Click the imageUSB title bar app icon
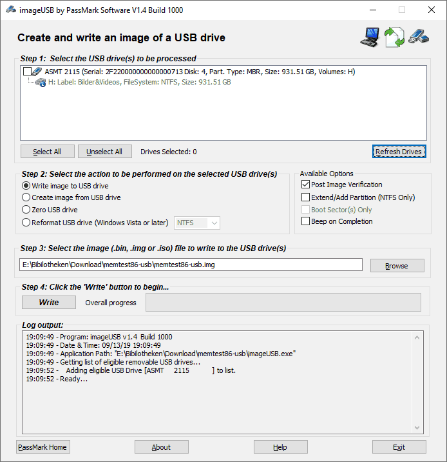Image resolution: width=447 pixels, height=462 pixels. 11,10
